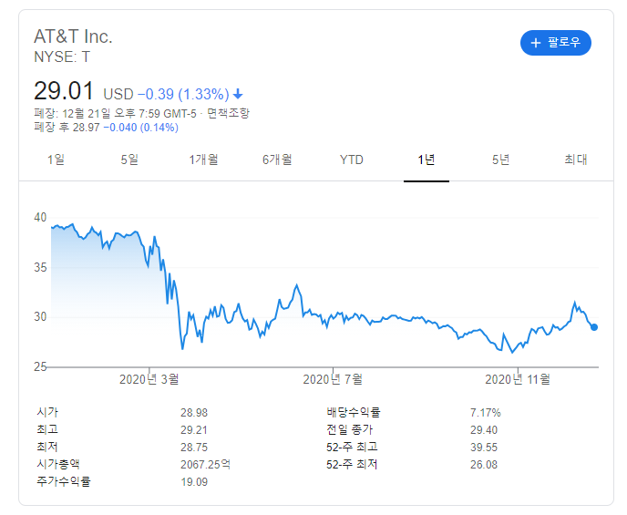Click the NYSE: T ticker text

pyautogui.click(x=62, y=57)
